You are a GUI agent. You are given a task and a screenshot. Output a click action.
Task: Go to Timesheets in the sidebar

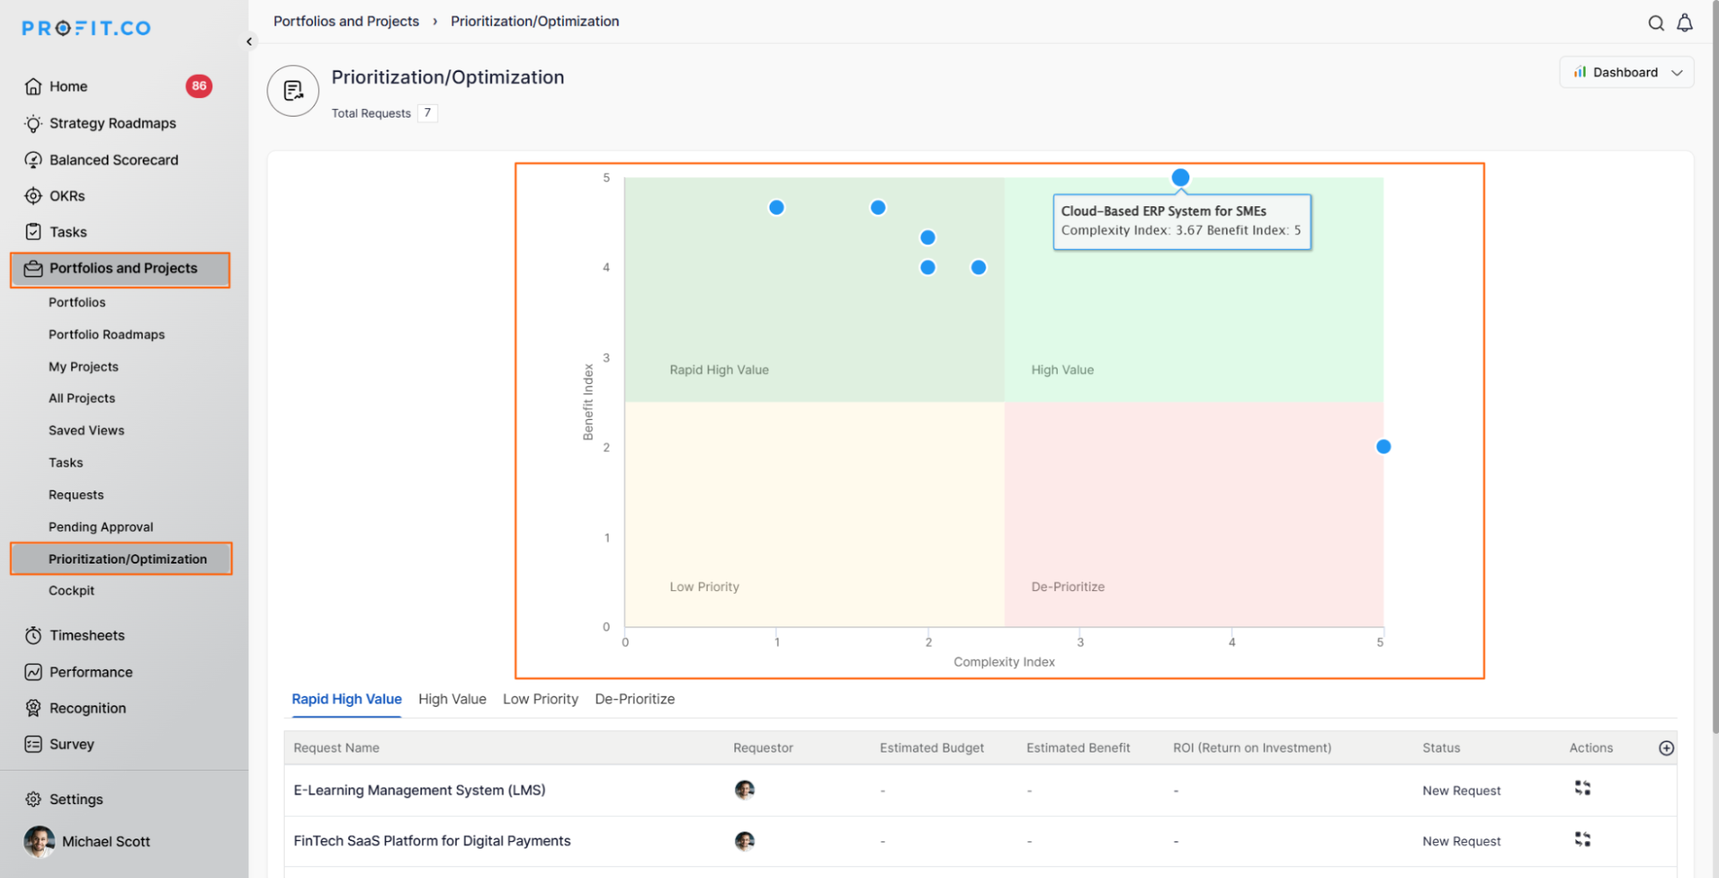[86, 636]
